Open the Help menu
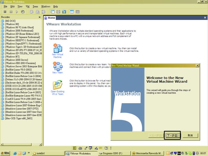Image resolution: width=208 pixels, height=156 pixels. click(x=55, y=6)
